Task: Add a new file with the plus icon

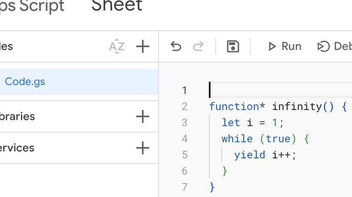Action: tap(142, 47)
